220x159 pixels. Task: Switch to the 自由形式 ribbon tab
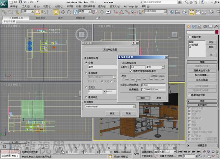pos(41,18)
